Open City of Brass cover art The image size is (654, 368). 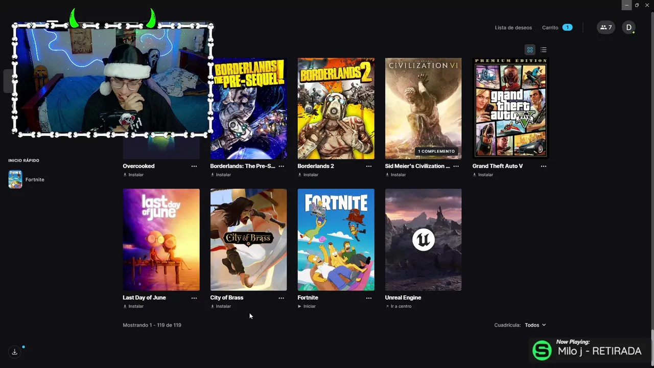tap(248, 240)
